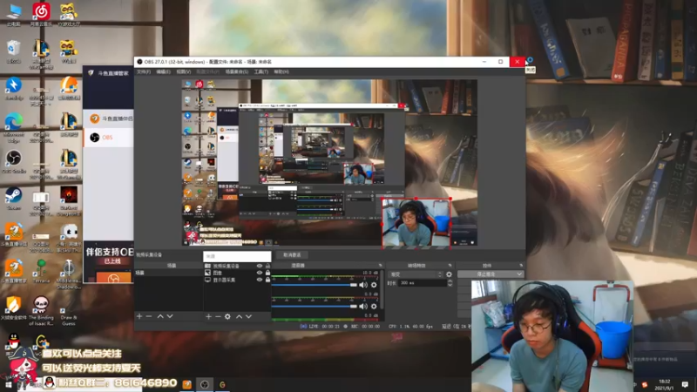
Task: Open settings gear of first mixer channel
Action: click(374, 285)
